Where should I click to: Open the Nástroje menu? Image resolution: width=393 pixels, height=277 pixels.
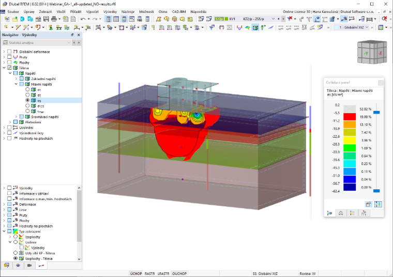[128, 11]
